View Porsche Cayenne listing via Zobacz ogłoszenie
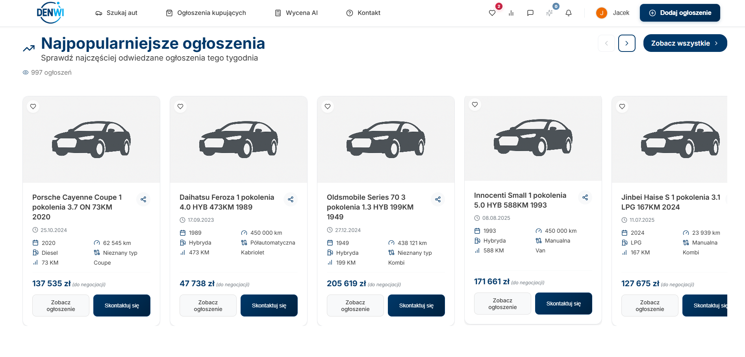Image resolution: width=745 pixels, height=357 pixels. [61, 305]
